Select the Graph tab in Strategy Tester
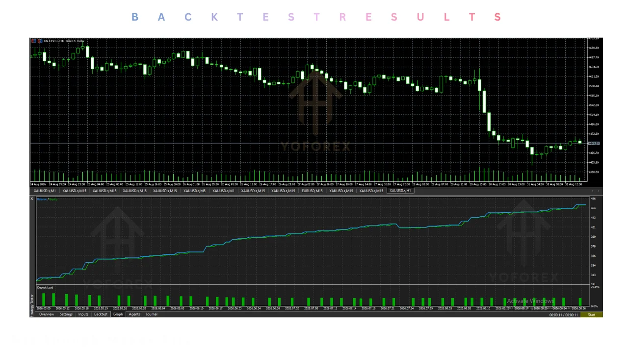The image size is (628, 353). tap(118, 314)
